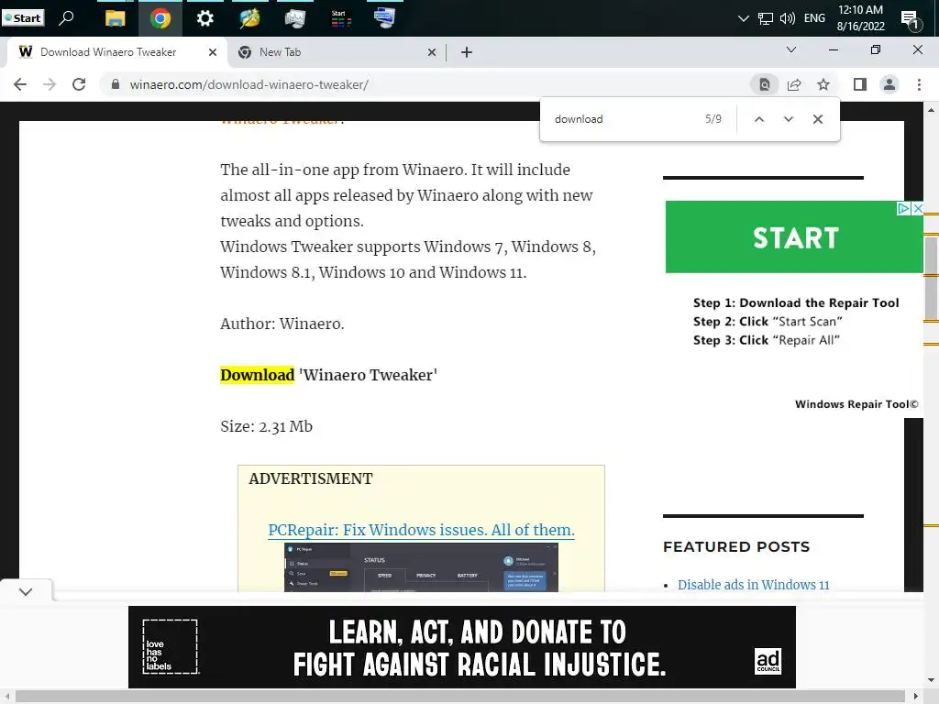The image size is (939, 704).
Task: Open the monitor app icon beside Winaero Tweaker icon
Action: point(294,18)
